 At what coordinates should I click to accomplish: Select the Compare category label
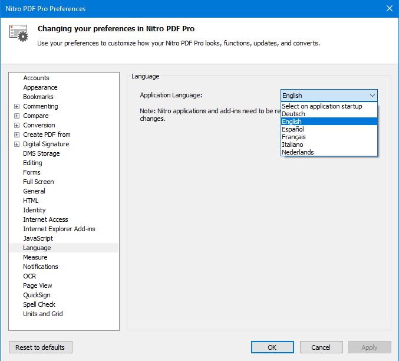click(35, 116)
